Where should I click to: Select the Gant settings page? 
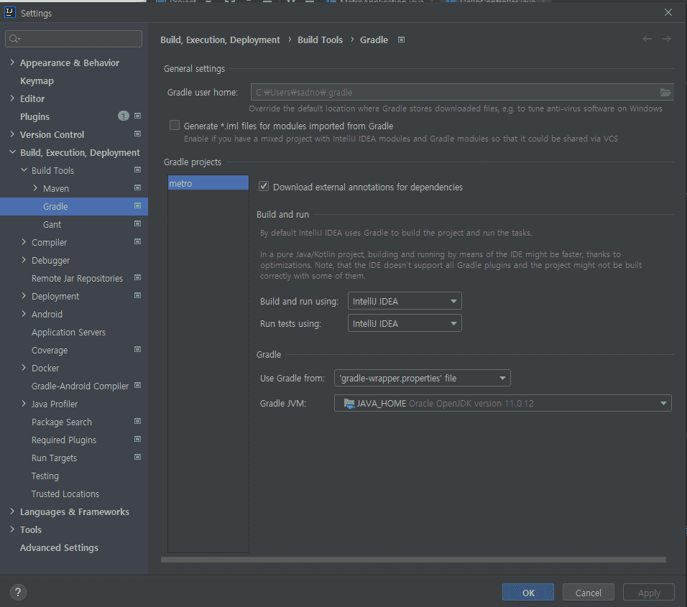pyautogui.click(x=52, y=225)
